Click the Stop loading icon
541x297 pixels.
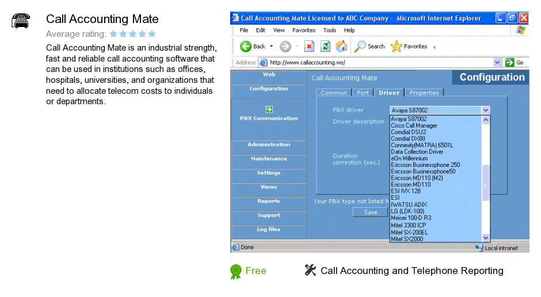(x=309, y=46)
